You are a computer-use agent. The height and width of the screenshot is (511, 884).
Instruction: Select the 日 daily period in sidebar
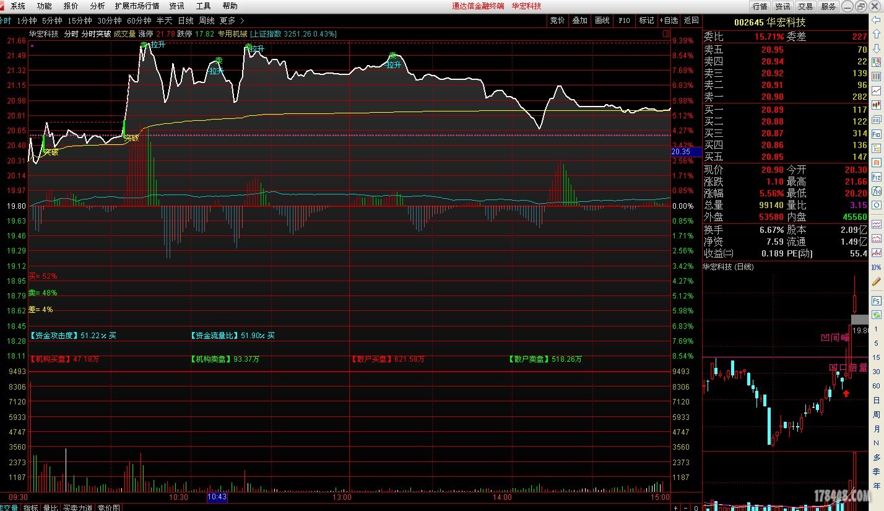coord(877,400)
